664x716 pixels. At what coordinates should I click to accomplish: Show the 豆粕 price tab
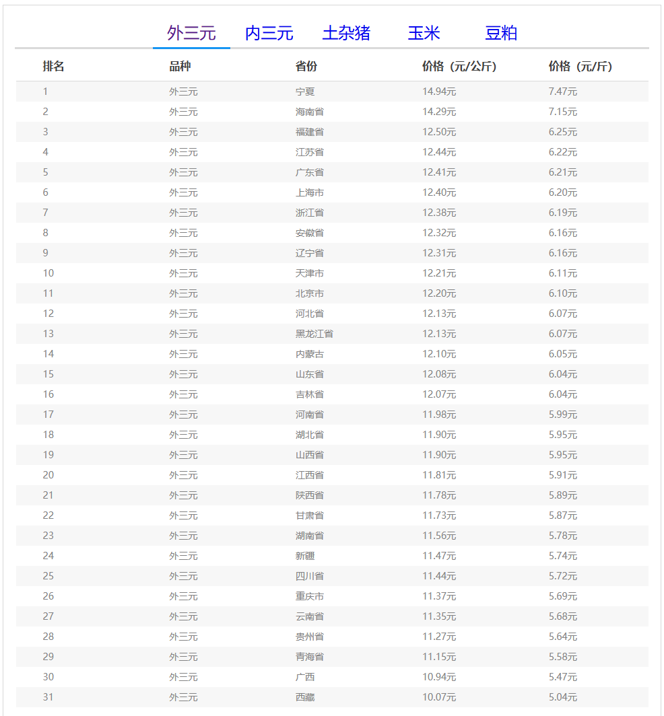click(501, 33)
